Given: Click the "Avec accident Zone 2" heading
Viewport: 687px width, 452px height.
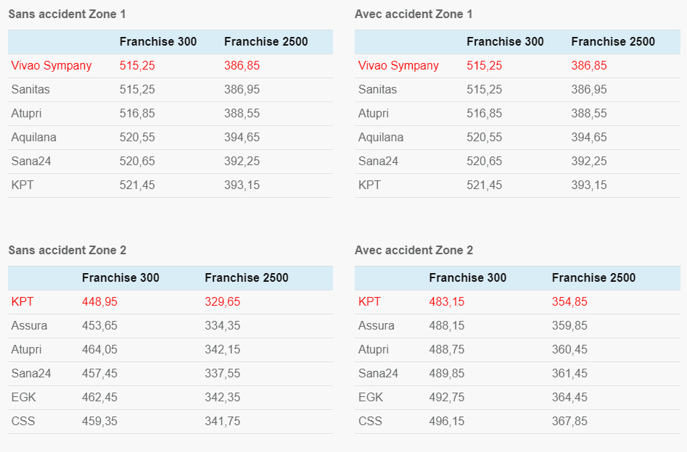Looking at the screenshot, I should click(x=414, y=251).
